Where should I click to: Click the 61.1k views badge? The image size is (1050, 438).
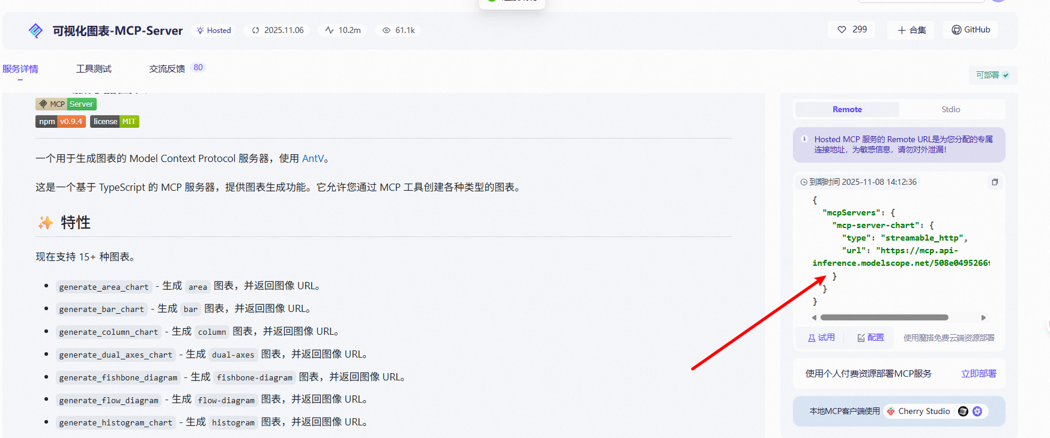[398, 30]
